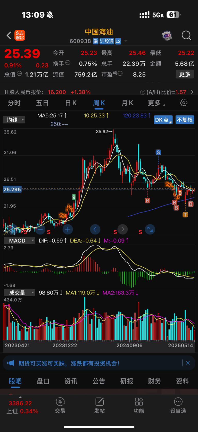Open the 不复权 adjustment selector
The image size is (198, 432).
click(x=185, y=120)
